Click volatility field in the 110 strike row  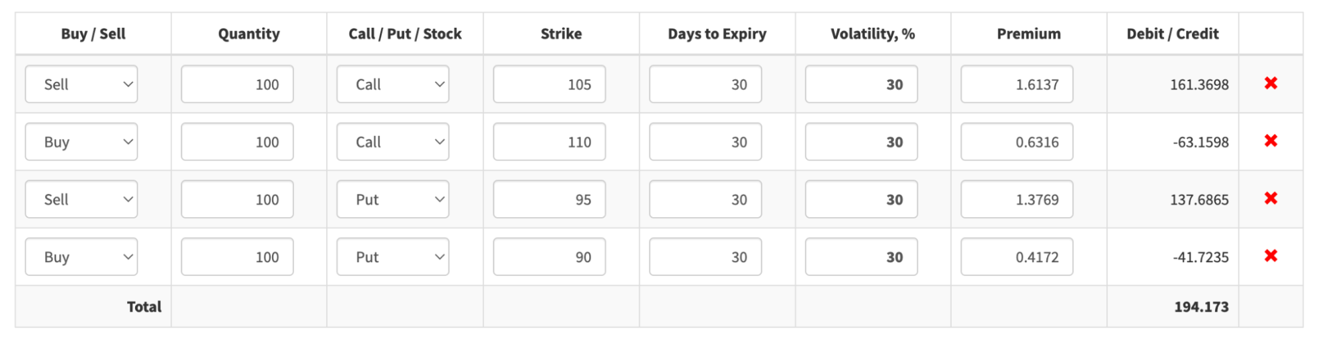[861, 141]
